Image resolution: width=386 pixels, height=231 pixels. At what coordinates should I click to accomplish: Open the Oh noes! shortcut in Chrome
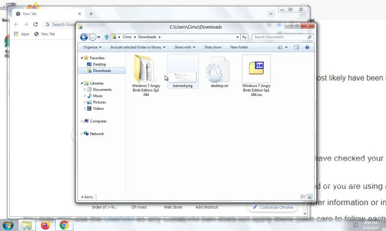pos(139,207)
